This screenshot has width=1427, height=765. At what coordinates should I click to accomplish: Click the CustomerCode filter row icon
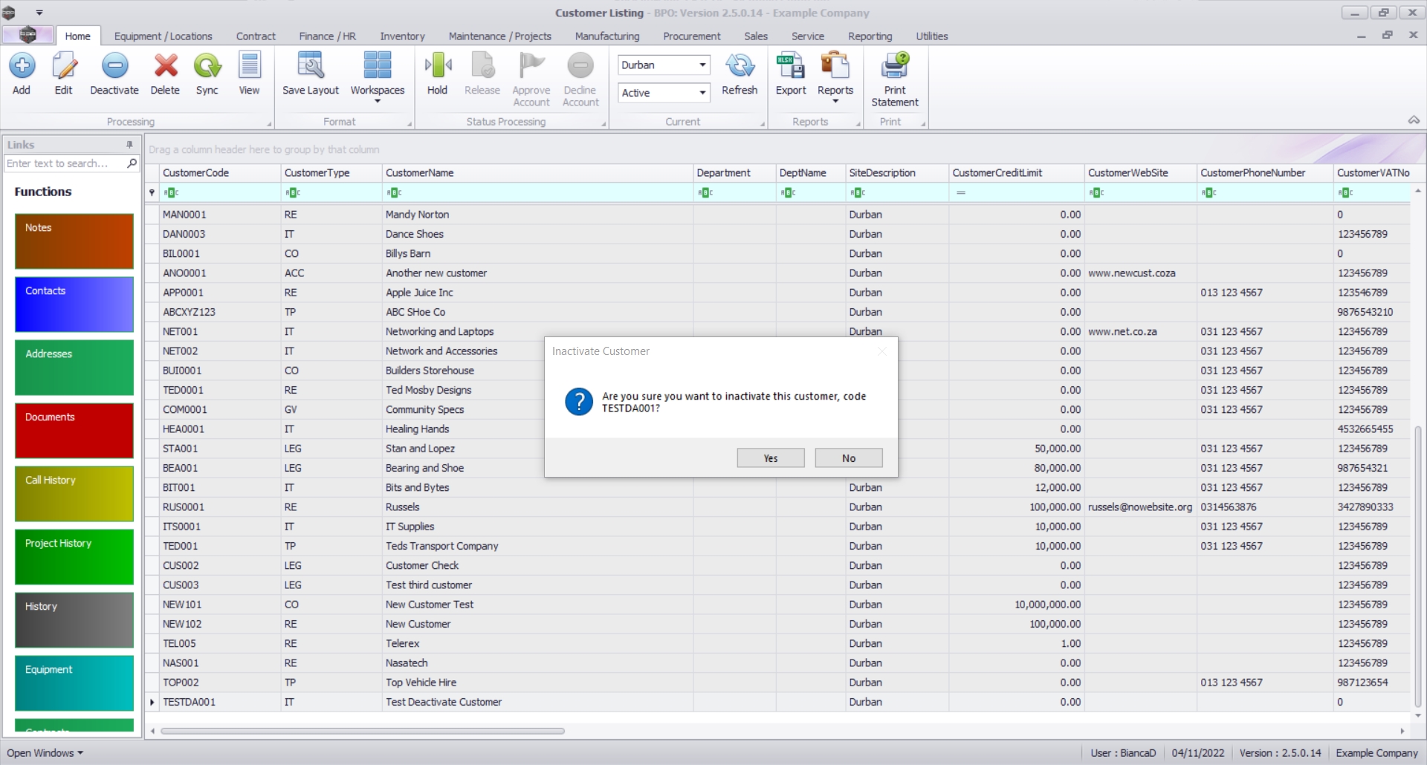tap(171, 193)
